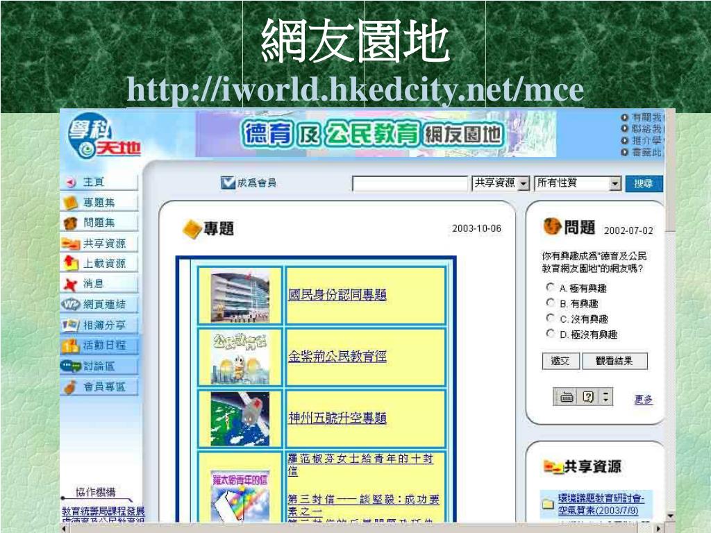Viewport: 711px width, 533px height.
Task: Click the horizontal scrollbar left arrow
Action: coord(65,528)
